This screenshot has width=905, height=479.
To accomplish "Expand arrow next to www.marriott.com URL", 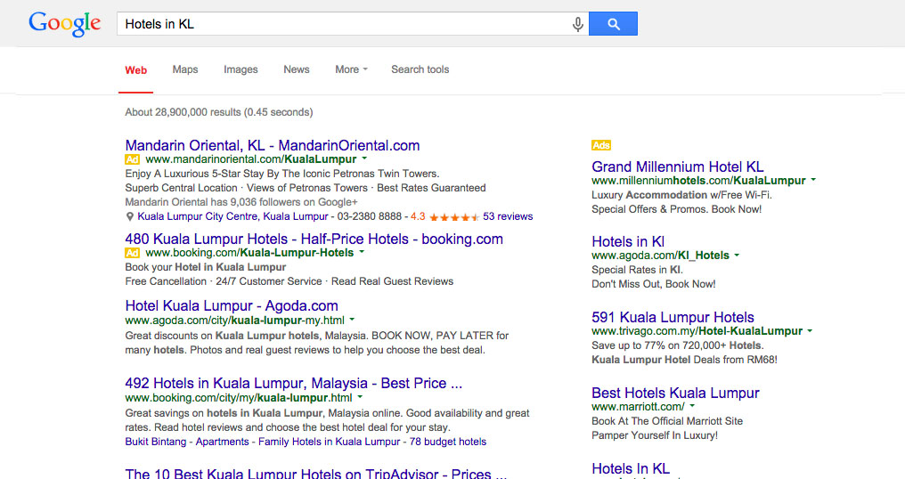I will pyautogui.click(x=692, y=406).
